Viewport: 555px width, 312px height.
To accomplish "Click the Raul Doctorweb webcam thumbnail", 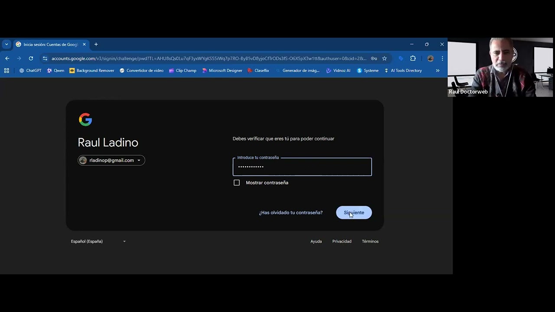I will click(500, 67).
